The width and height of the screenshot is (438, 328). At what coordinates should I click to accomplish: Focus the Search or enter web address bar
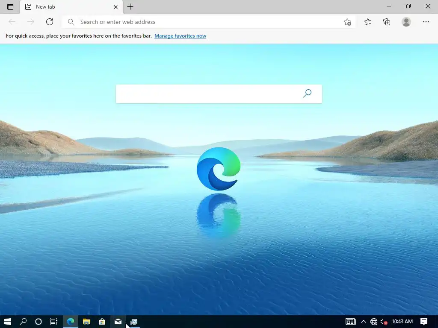(x=209, y=22)
